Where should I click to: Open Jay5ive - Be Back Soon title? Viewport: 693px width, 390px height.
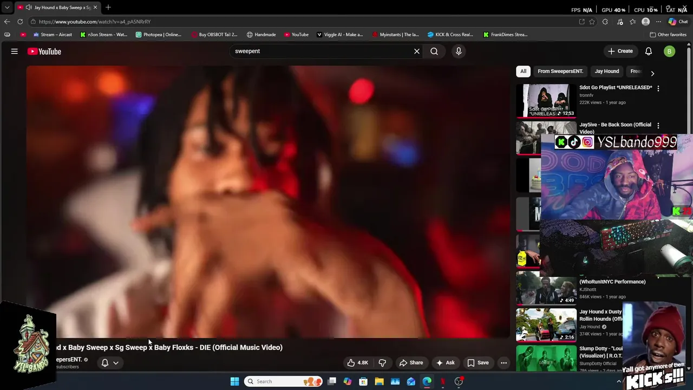tap(616, 128)
